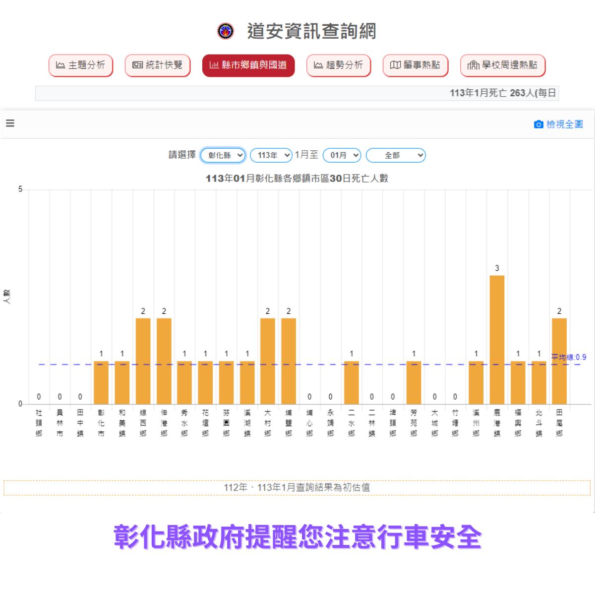Open the 學校周邊熱點 tab

pos(503,65)
